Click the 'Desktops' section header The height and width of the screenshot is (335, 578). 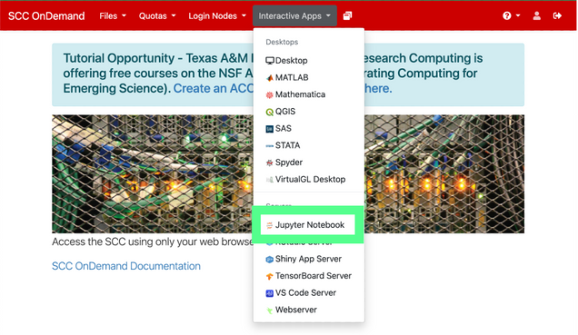pos(282,42)
